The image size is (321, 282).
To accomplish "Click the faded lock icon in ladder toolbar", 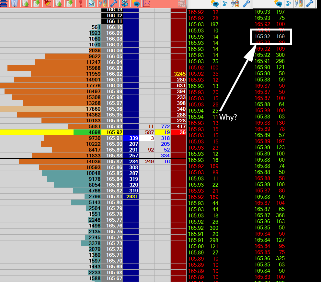I will [182, 4].
